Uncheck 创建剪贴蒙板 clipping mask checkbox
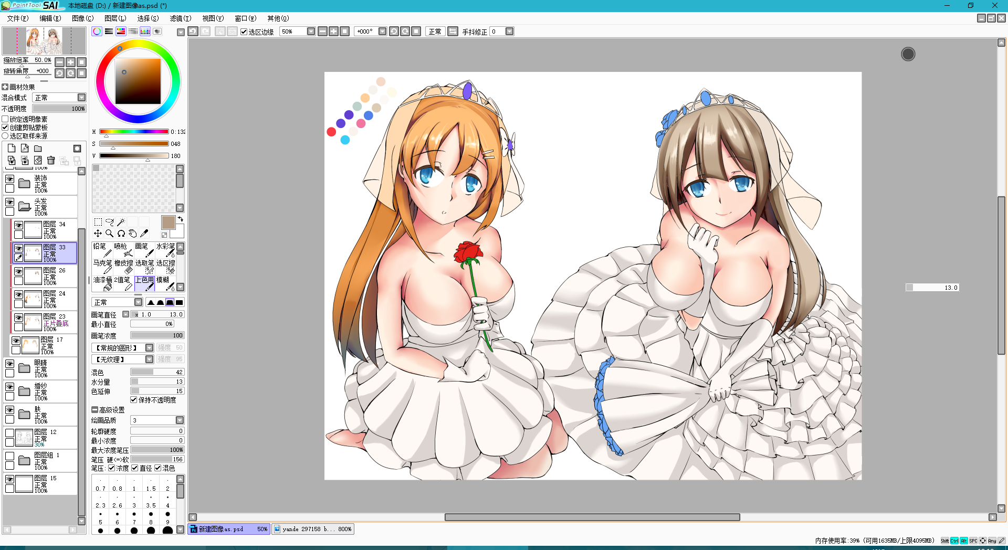 point(5,128)
